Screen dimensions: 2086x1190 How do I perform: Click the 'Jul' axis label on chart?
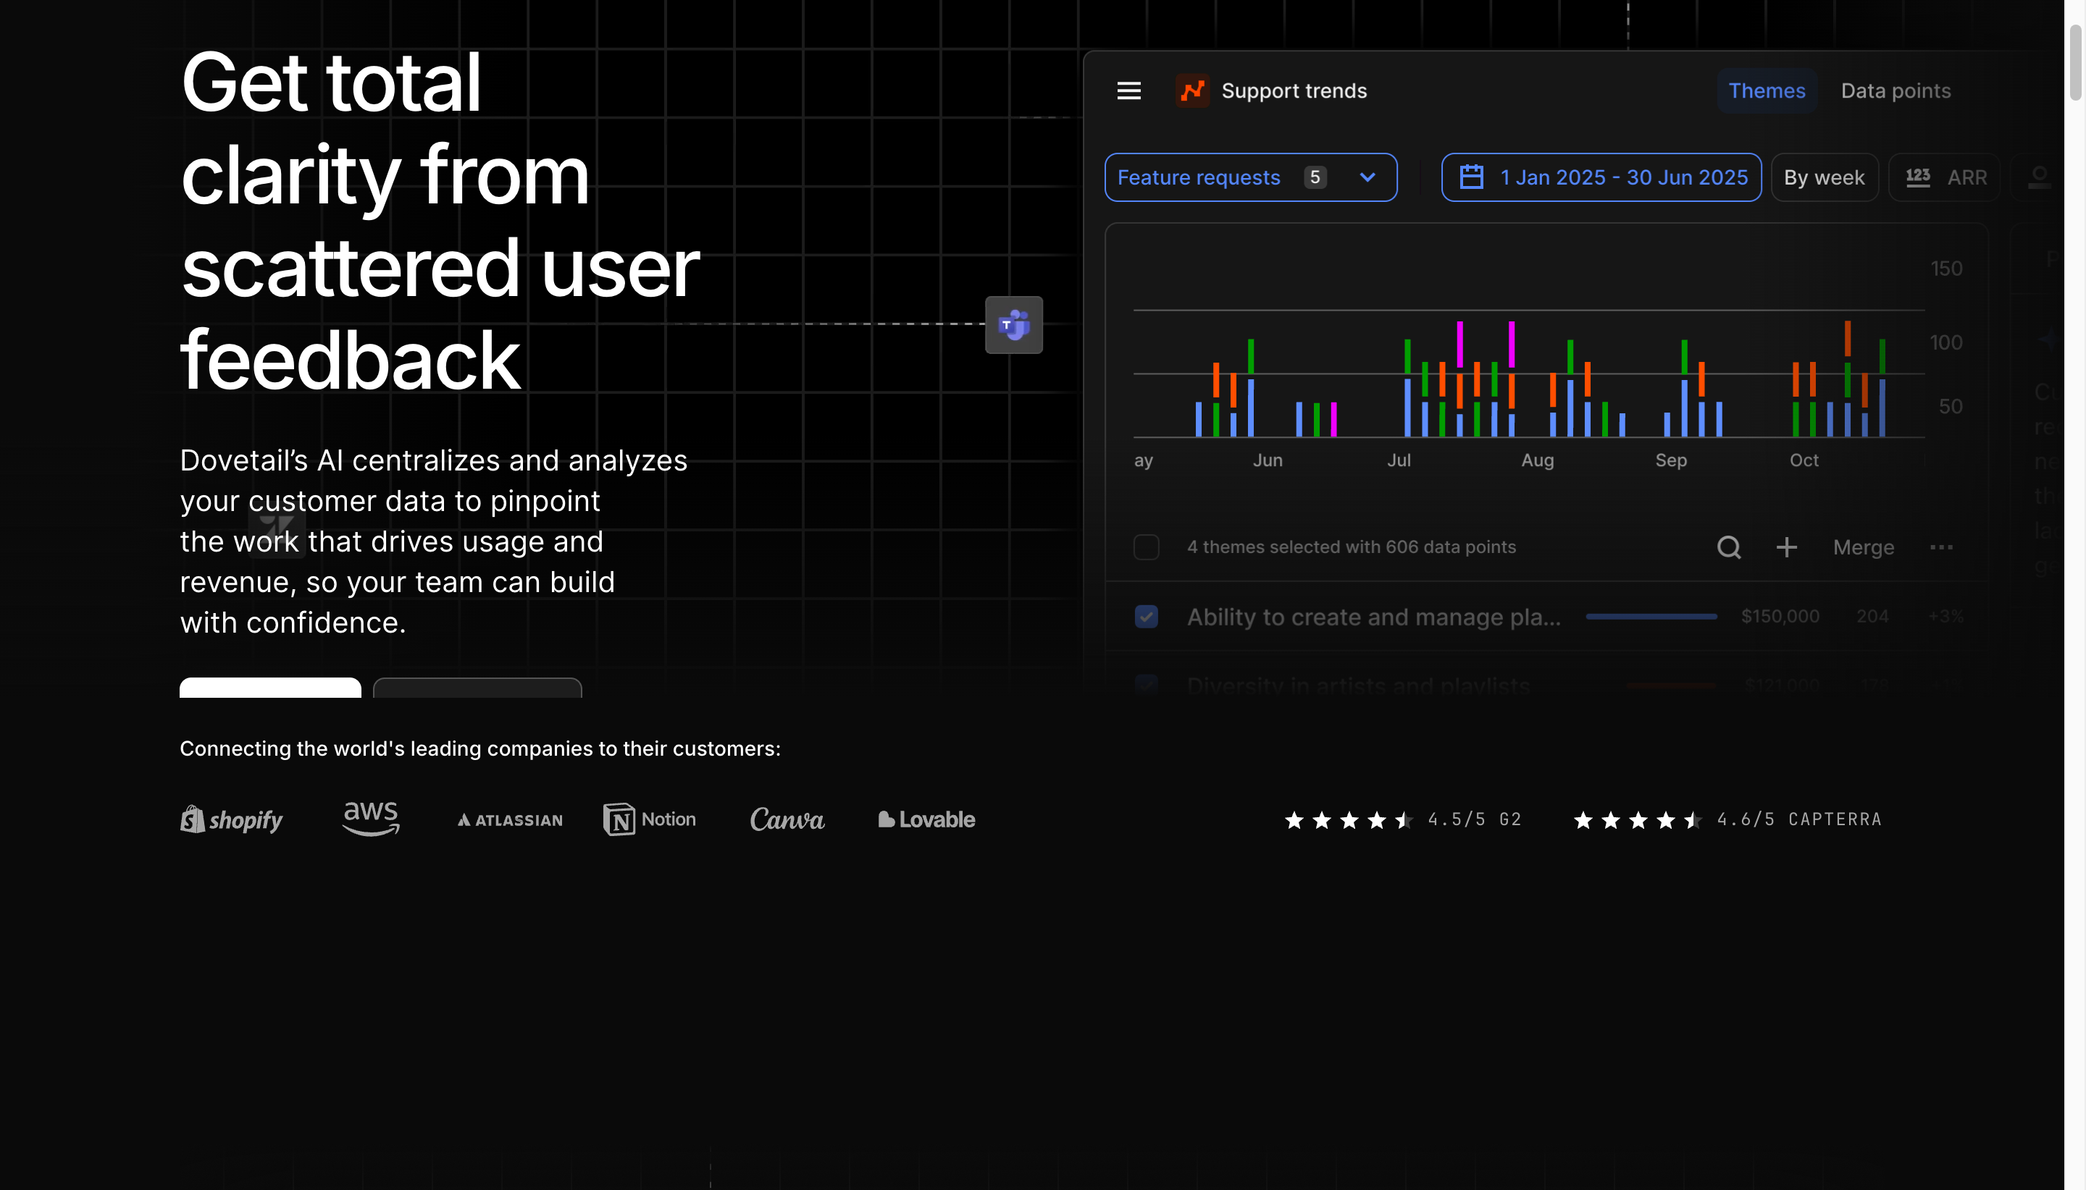[x=1399, y=460]
